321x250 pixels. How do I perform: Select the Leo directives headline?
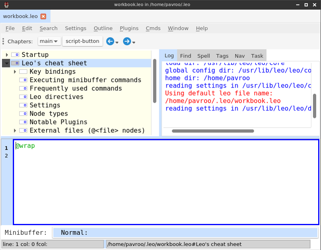click(x=57, y=97)
